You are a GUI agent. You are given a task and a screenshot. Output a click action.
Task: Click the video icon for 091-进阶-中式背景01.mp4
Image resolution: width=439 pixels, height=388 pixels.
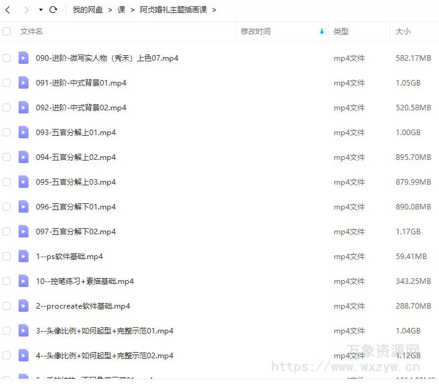pos(24,82)
